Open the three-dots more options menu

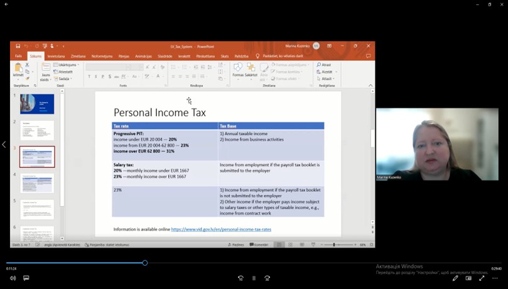point(495,278)
